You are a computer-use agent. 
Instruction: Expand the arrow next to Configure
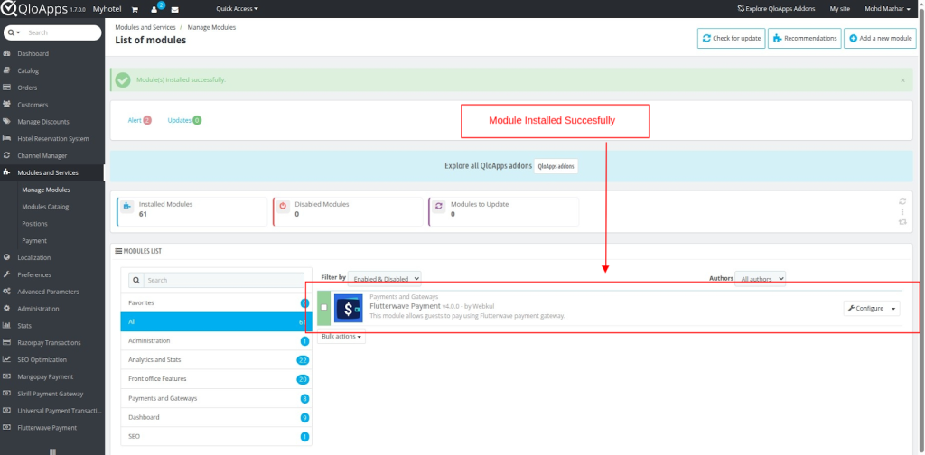coord(894,309)
